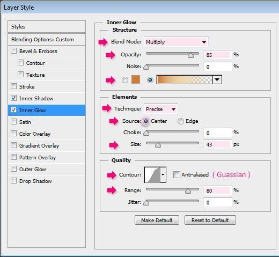Click the contour curve thumbnail
This screenshot has width=279, height=257.
click(x=152, y=175)
